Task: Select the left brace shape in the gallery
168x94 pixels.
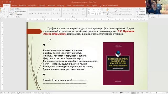Action: [x=96, y=14]
